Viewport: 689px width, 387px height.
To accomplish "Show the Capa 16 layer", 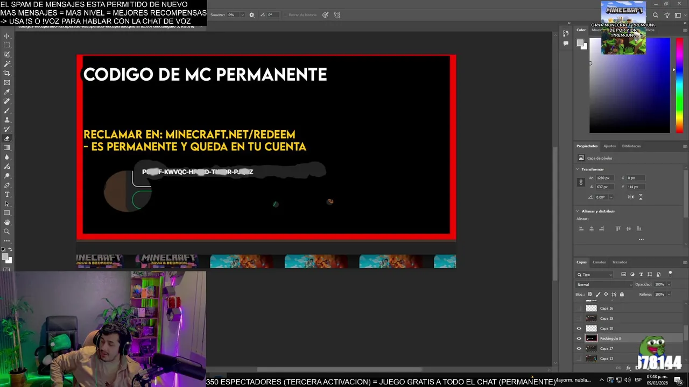I will 579,309.
